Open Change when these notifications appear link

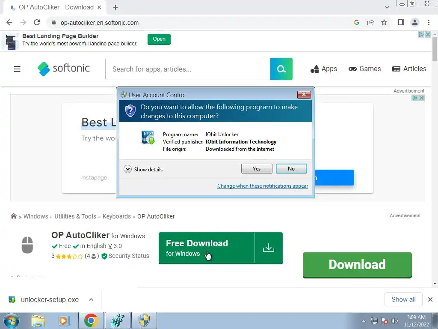coord(263,186)
